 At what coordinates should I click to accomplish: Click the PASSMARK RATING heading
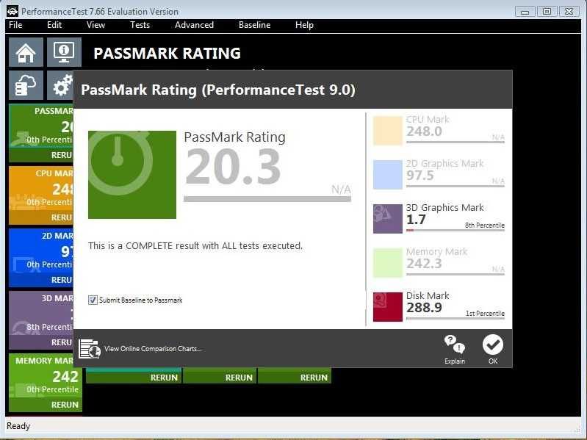coord(167,54)
